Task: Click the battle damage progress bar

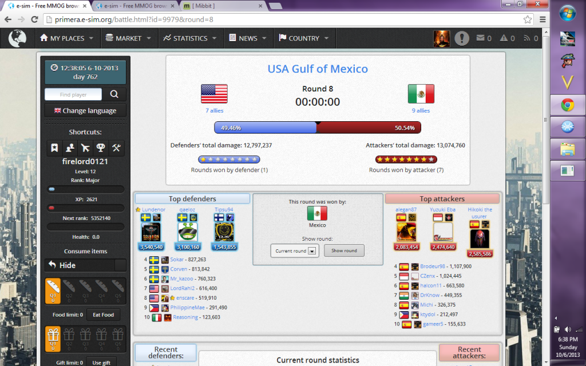Action: 318,128
